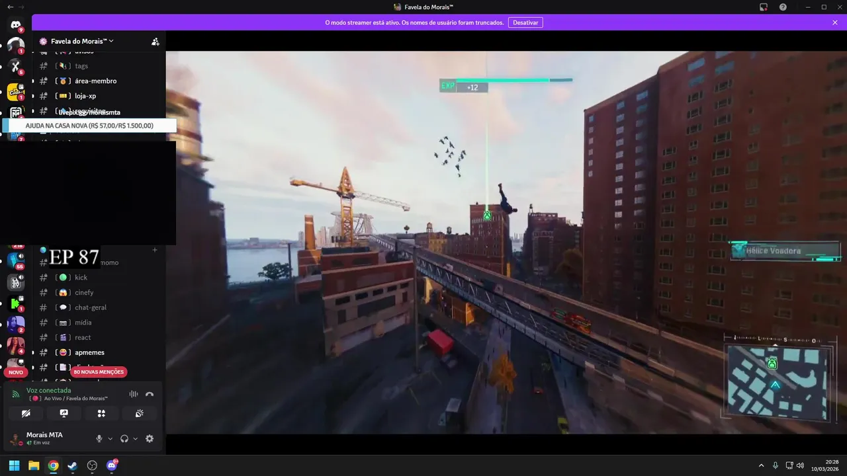Toggle screen sharing button
Image resolution: width=847 pixels, height=476 pixels.
tap(64, 413)
